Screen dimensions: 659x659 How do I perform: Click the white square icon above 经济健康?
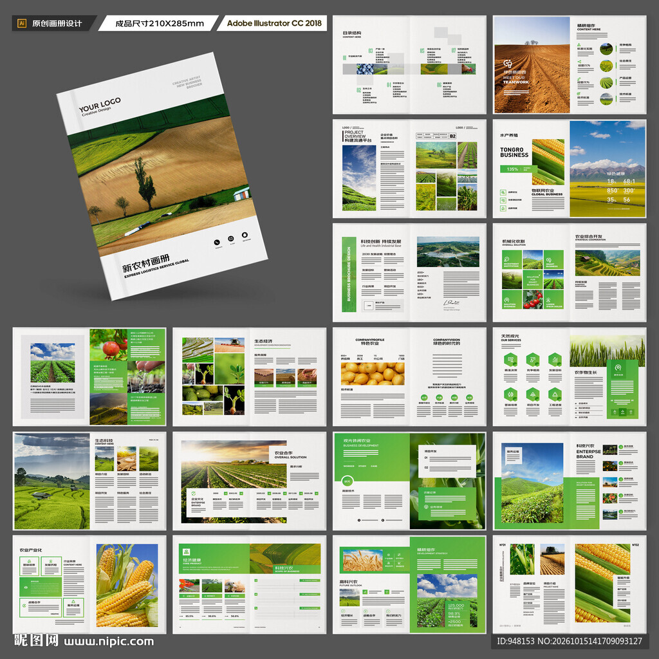pyautogui.click(x=187, y=552)
